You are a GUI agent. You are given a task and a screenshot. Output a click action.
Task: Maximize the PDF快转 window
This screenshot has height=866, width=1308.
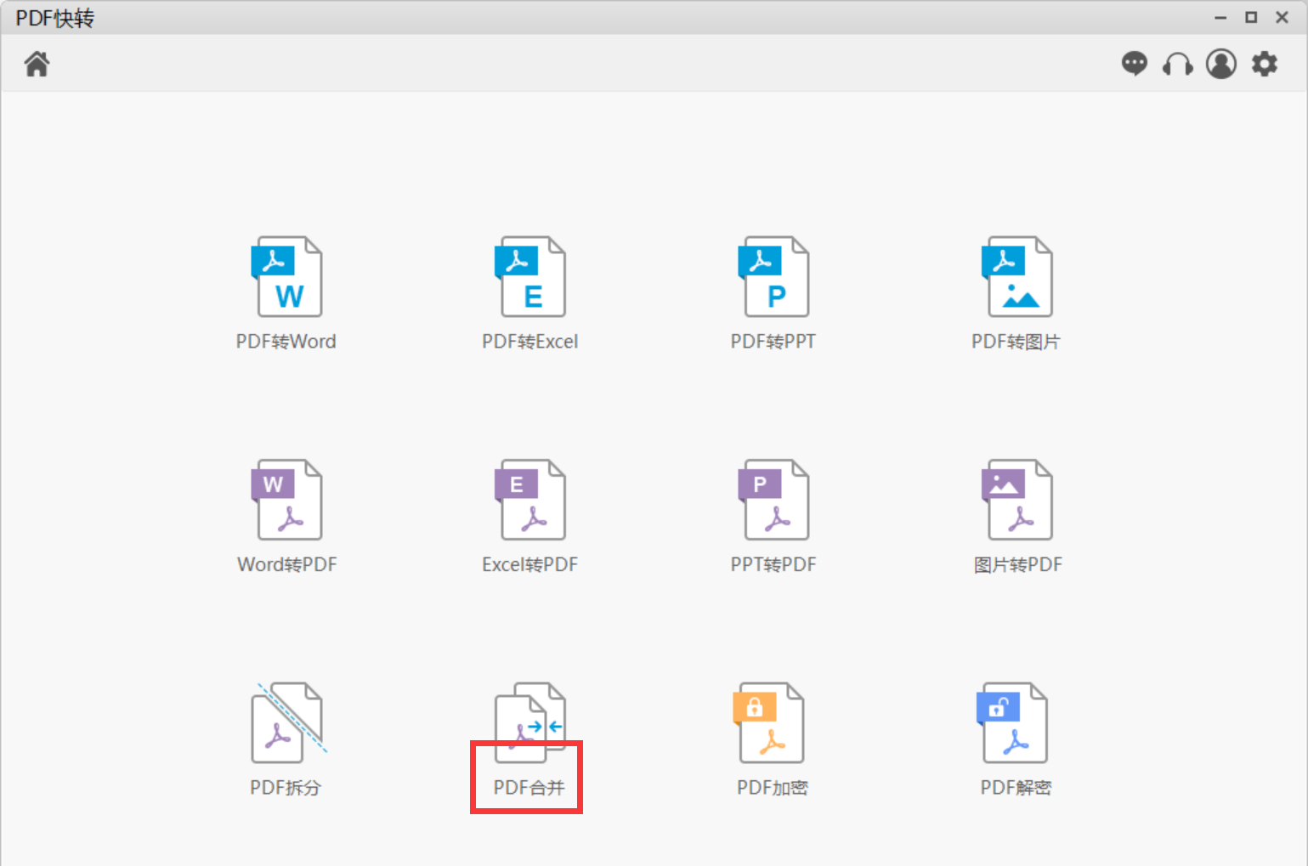point(1251,17)
